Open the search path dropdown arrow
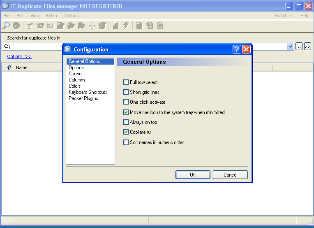 coord(291,47)
